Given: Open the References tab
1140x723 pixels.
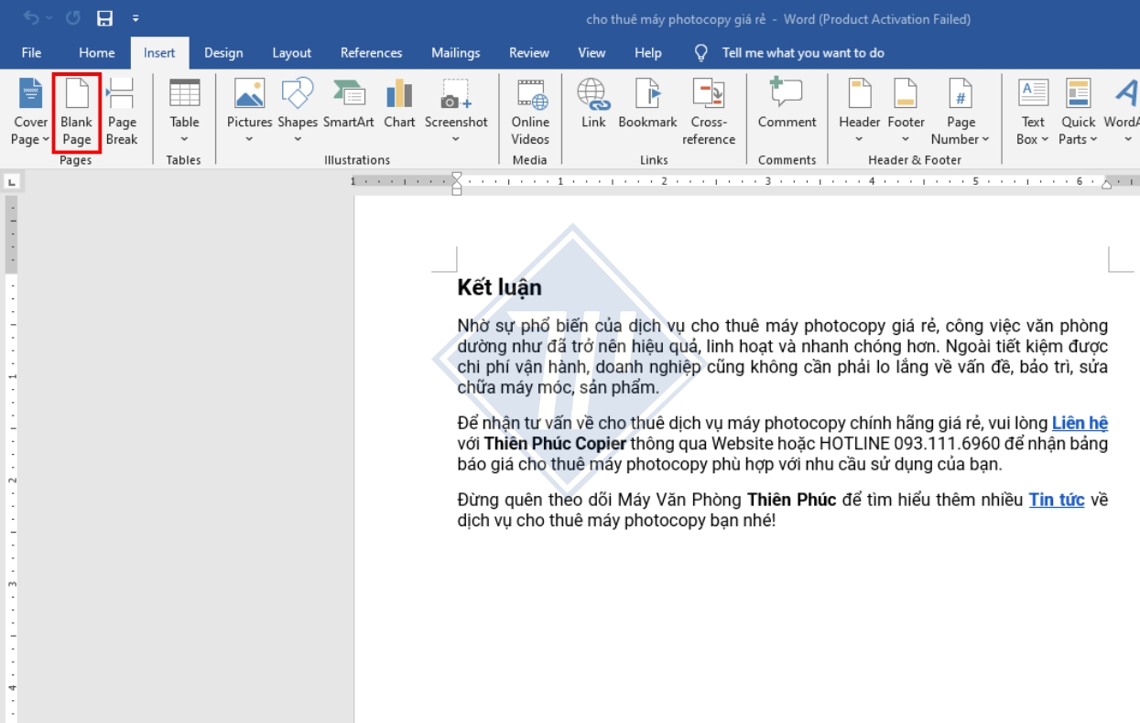Looking at the screenshot, I should [372, 53].
